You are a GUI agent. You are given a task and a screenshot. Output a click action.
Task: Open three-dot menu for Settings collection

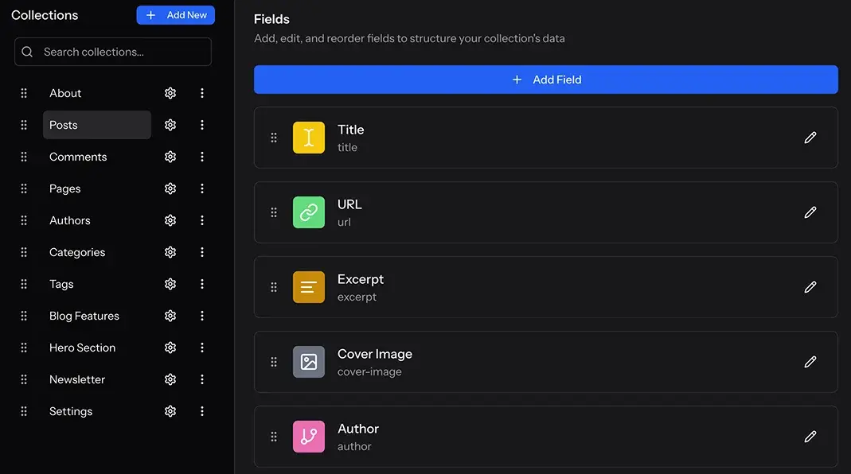[202, 412]
